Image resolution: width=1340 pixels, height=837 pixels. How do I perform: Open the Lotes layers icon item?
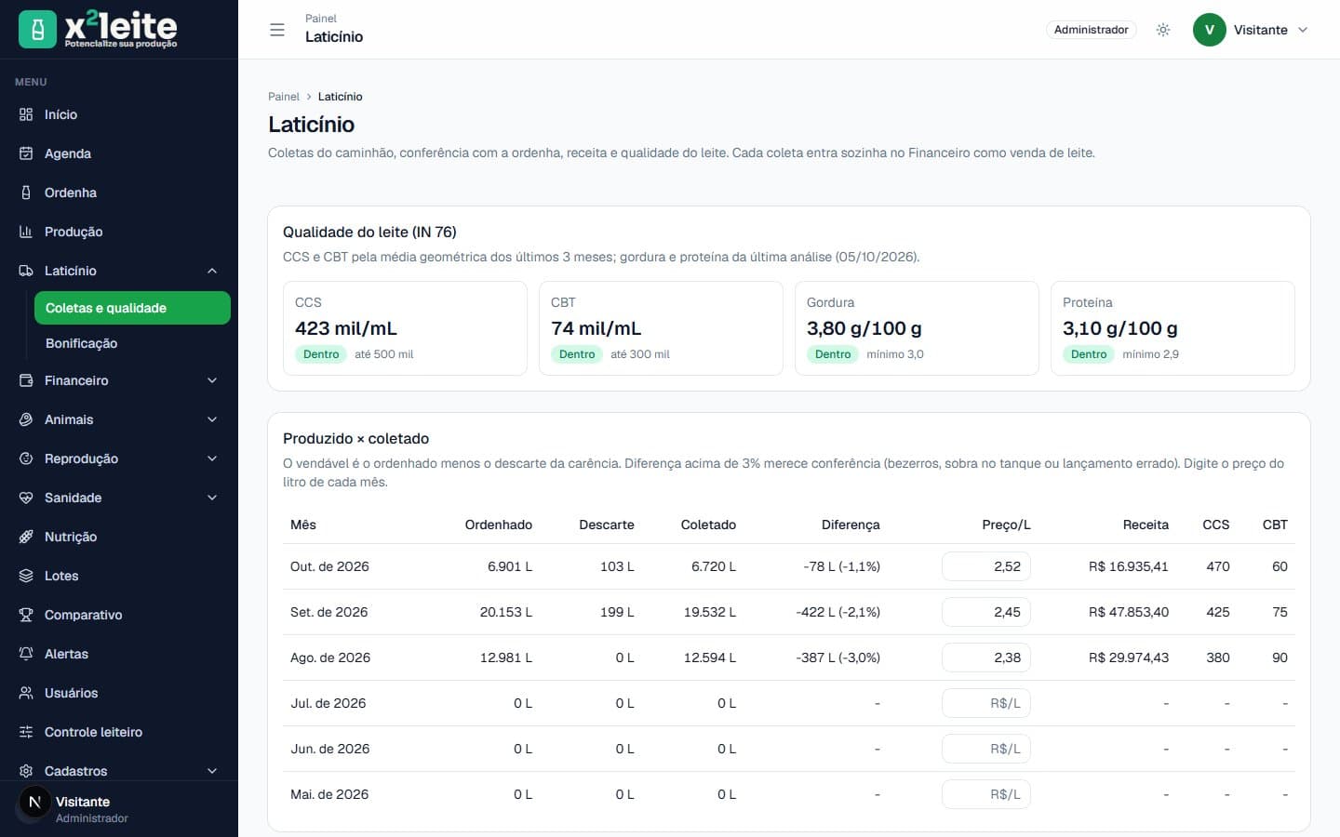pos(26,576)
